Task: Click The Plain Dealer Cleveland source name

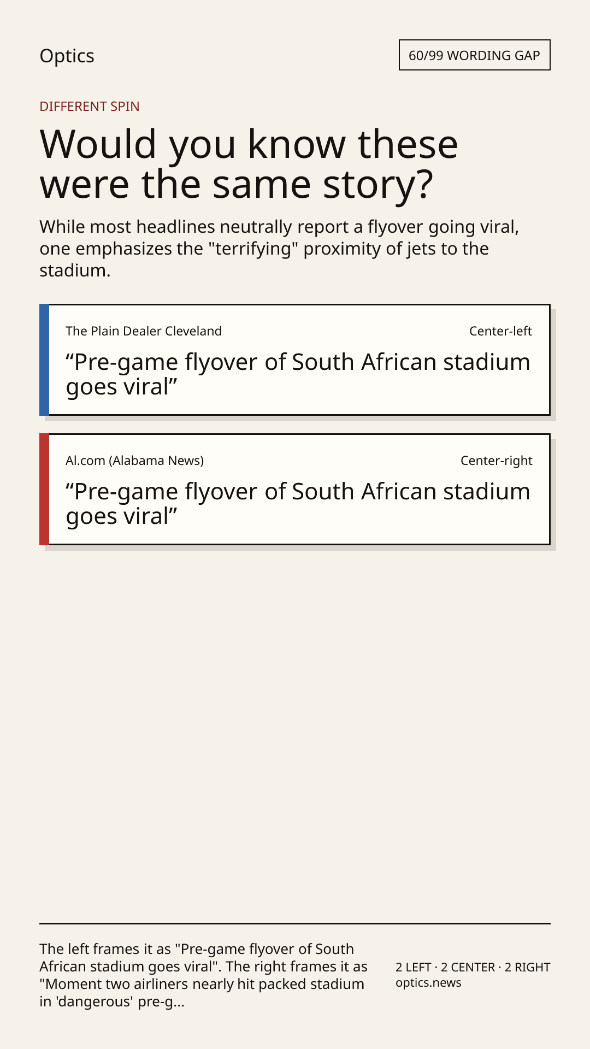Action: [144, 331]
